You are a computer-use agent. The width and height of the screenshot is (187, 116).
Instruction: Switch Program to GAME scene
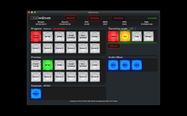pos(60,37)
